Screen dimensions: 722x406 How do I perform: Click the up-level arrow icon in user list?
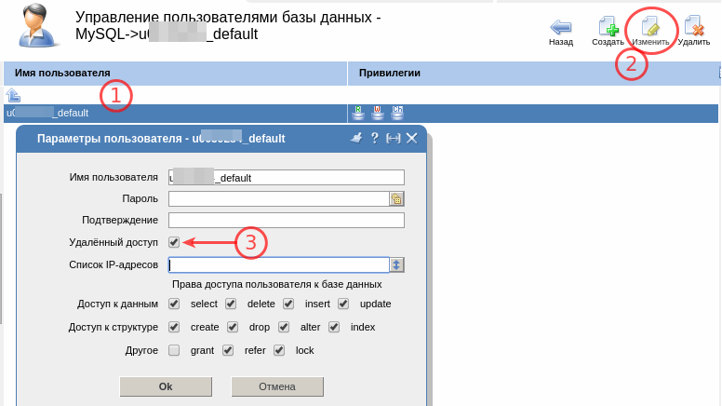13,95
